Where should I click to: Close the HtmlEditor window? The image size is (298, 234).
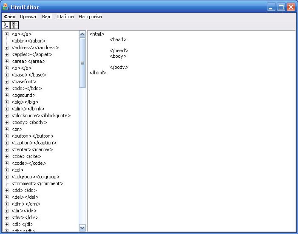(291, 7)
